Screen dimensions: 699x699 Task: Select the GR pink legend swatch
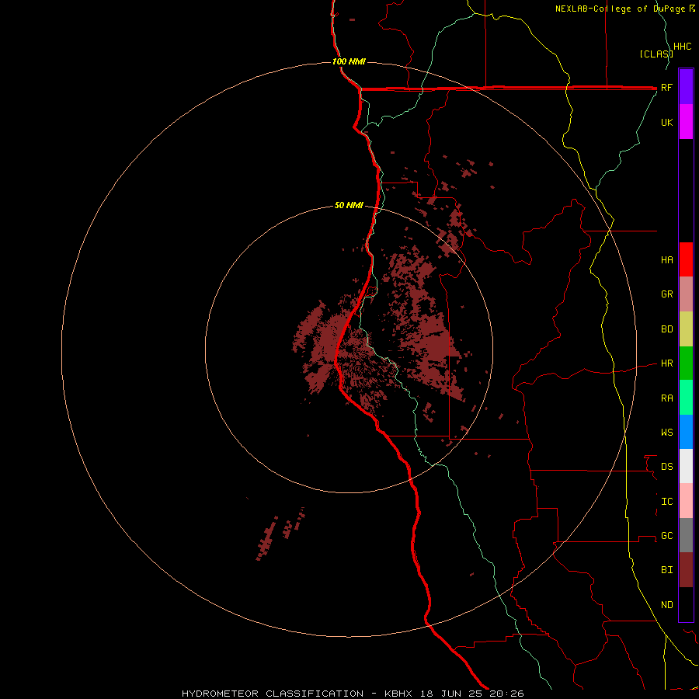686,294
